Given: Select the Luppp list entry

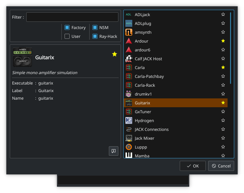Looking at the screenshot, I should click(x=176, y=147).
